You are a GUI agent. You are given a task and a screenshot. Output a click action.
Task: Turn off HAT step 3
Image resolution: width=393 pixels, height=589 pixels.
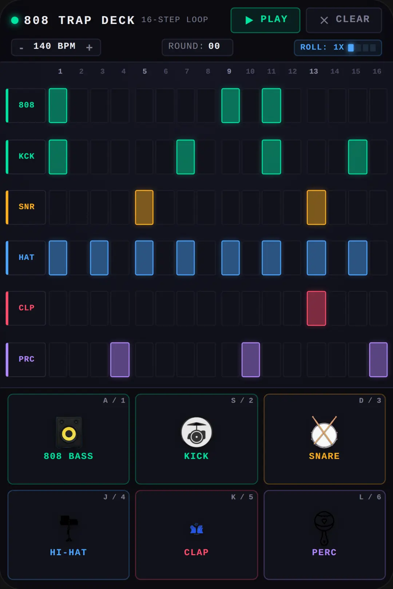tap(99, 258)
